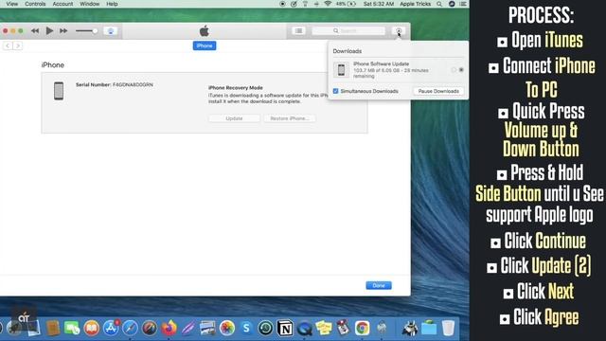This screenshot has height=341, width=606.
Task: Open Notification Center icon in menu bar
Action: [463, 4]
